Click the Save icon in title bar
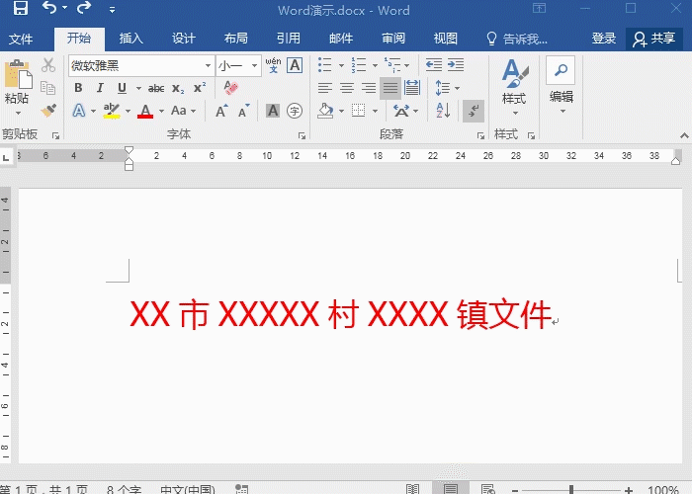This screenshot has height=494, width=692. coord(21,8)
